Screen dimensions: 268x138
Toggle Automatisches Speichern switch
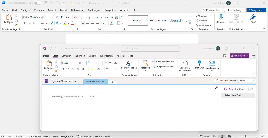[38, 3]
